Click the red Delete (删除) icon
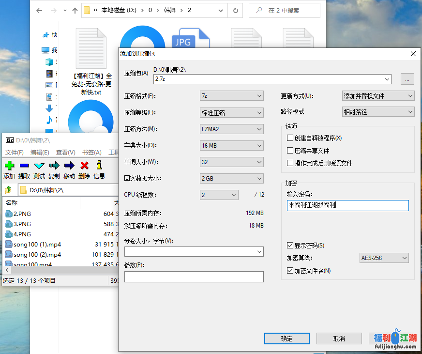Image resolution: width=422 pixels, height=354 pixels. [x=84, y=166]
